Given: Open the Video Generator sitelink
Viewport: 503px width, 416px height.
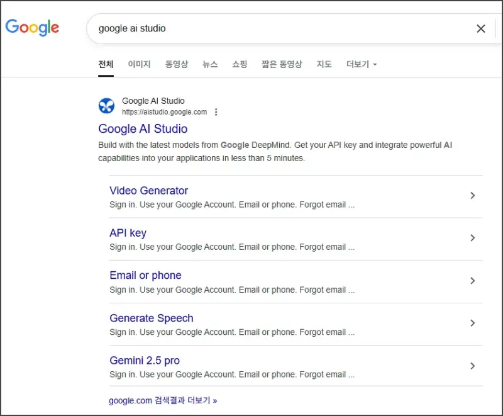Looking at the screenshot, I should pyautogui.click(x=148, y=191).
